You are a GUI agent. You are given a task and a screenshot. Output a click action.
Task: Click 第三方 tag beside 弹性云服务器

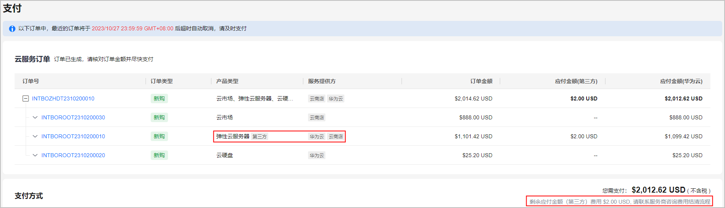260,137
